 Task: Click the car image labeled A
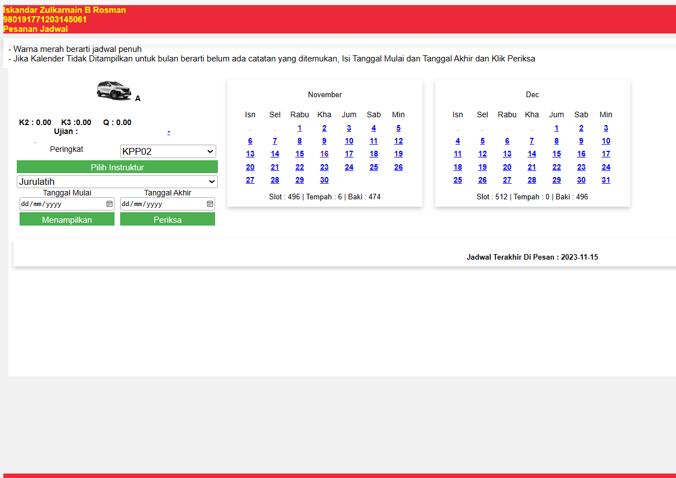(x=114, y=90)
